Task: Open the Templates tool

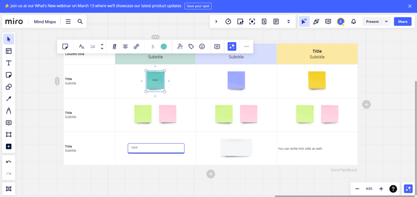Action: [9, 51]
